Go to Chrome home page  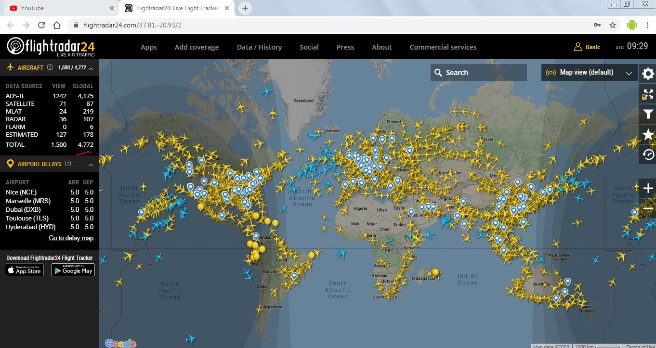(x=57, y=25)
